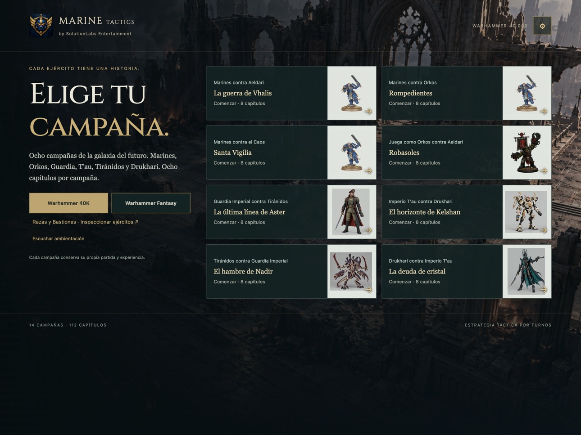Screen dimensions: 581x435
Task: Open the Space Marine miniature for Rompedientes
Action: (x=527, y=93)
